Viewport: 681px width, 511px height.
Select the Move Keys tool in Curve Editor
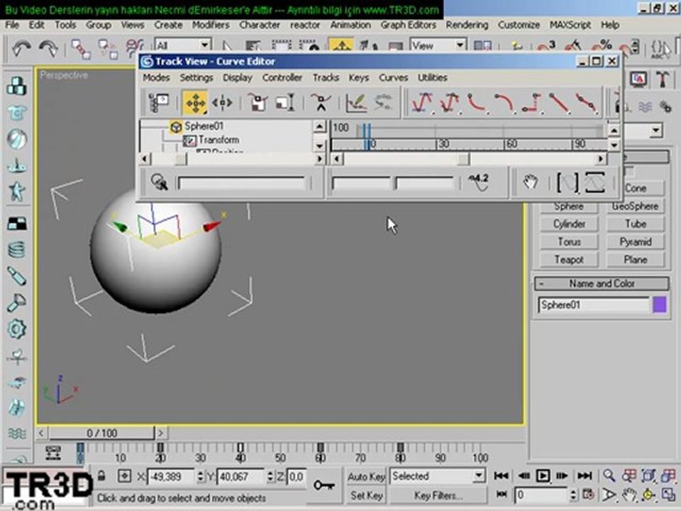pos(195,103)
